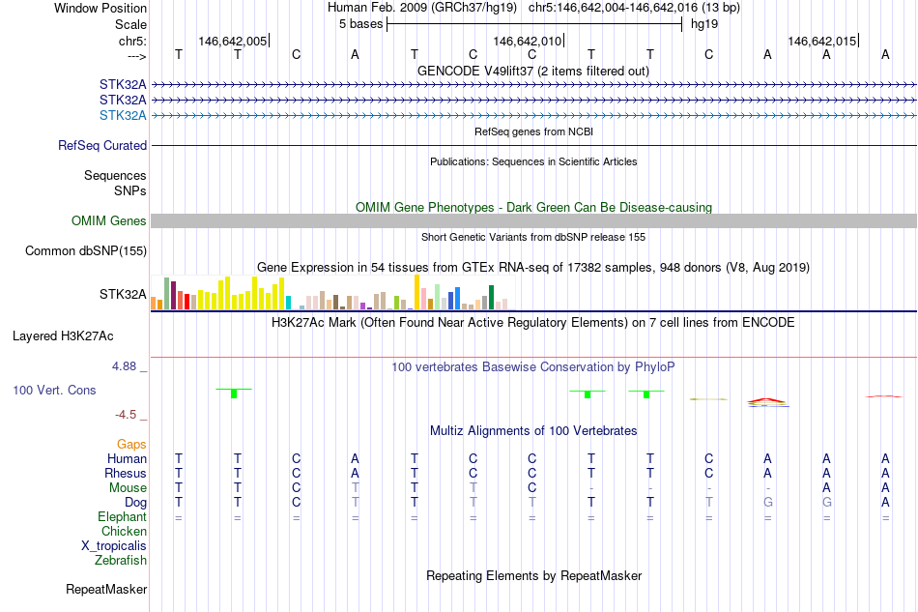The width and height of the screenshot is (918, 612).
Task: Open Publications: Sequences in Scientific Articles title
Action: pyautogui.click(x=533, y=161)
